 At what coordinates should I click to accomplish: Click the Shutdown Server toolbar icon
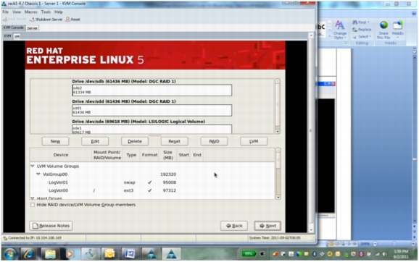point(32,20)
